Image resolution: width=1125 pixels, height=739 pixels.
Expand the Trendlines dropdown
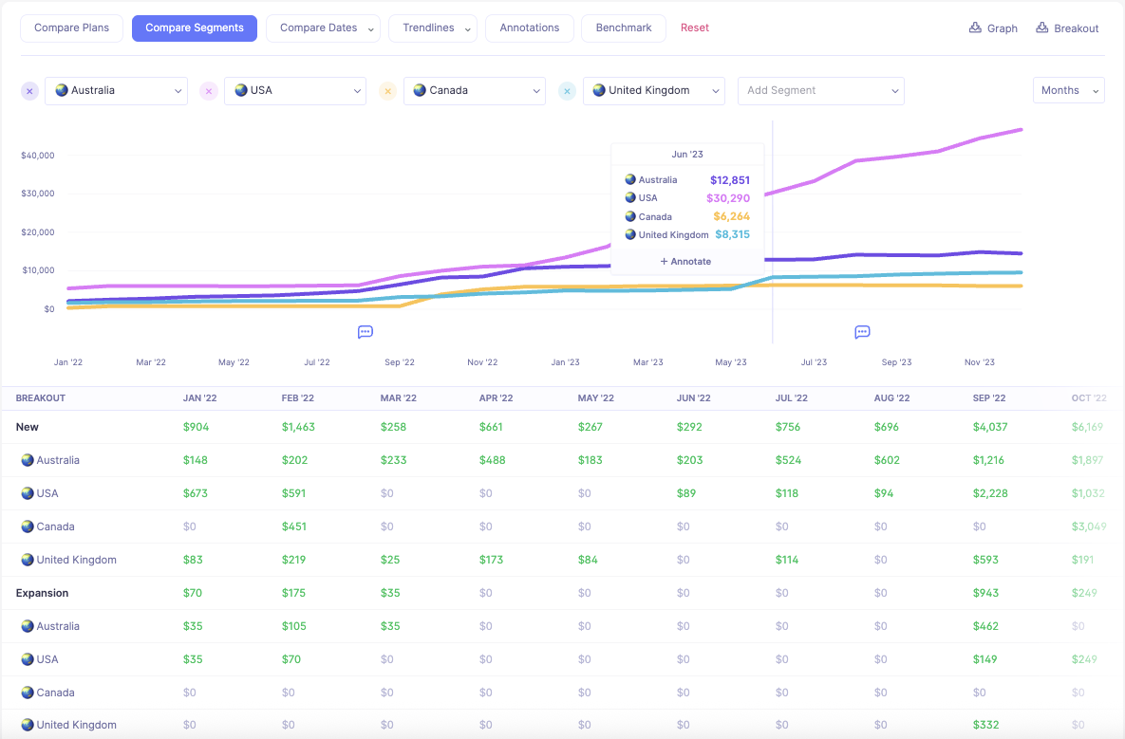[x=433, y=28]
